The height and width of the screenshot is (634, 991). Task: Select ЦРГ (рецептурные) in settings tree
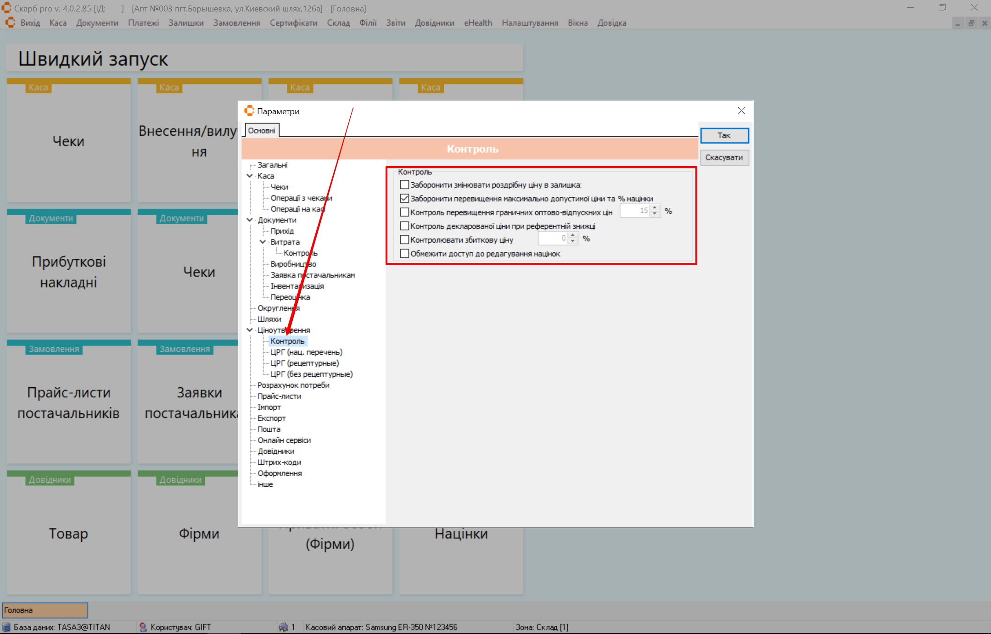click(304, 363)
